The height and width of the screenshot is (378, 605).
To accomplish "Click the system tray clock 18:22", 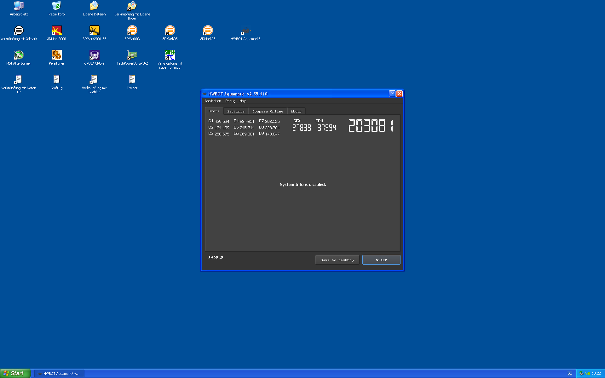I will [x=596, y=374].
